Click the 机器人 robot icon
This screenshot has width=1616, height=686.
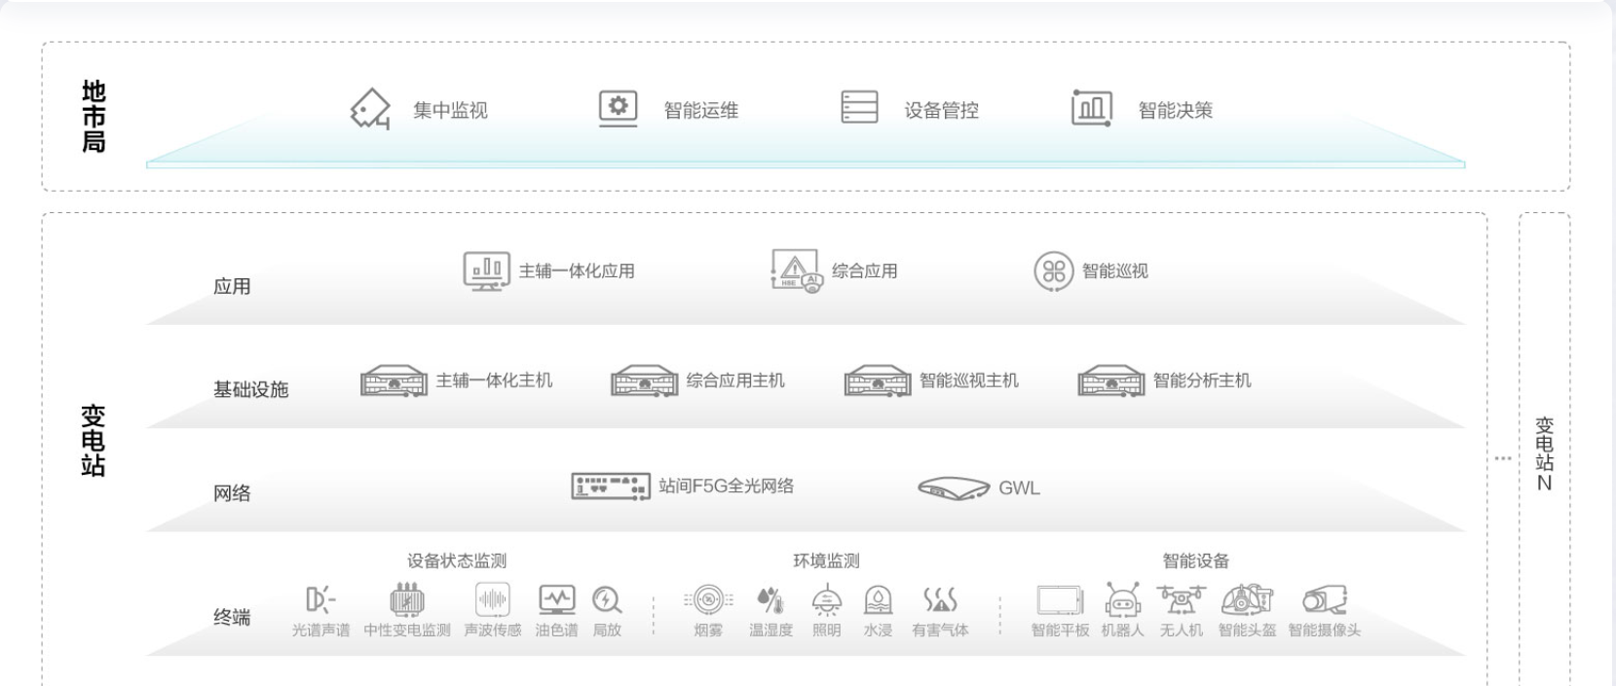point(1122,600)
